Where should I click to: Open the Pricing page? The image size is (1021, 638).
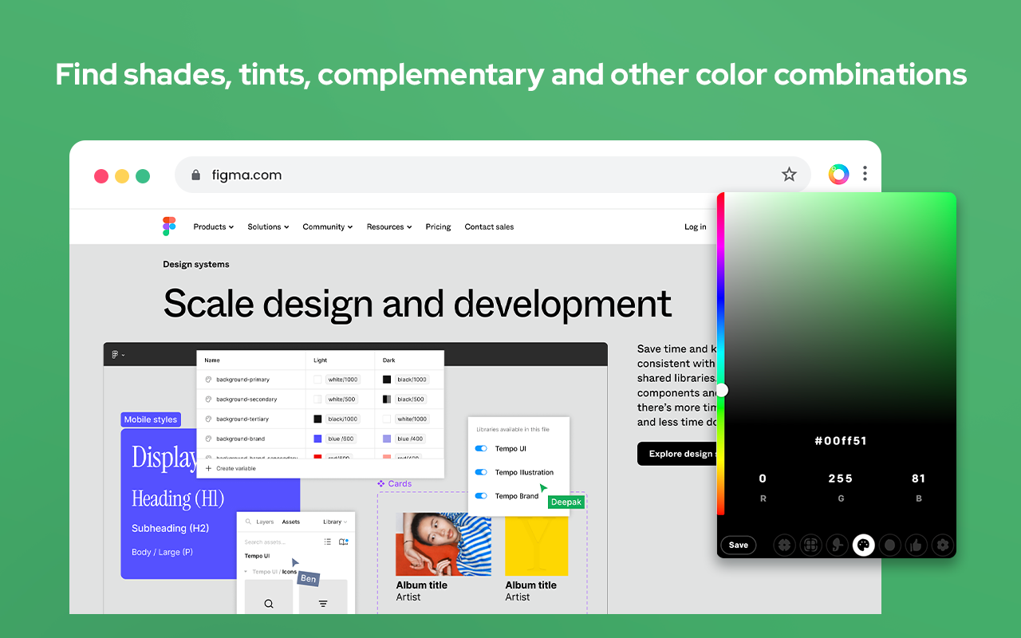point(438,227)
